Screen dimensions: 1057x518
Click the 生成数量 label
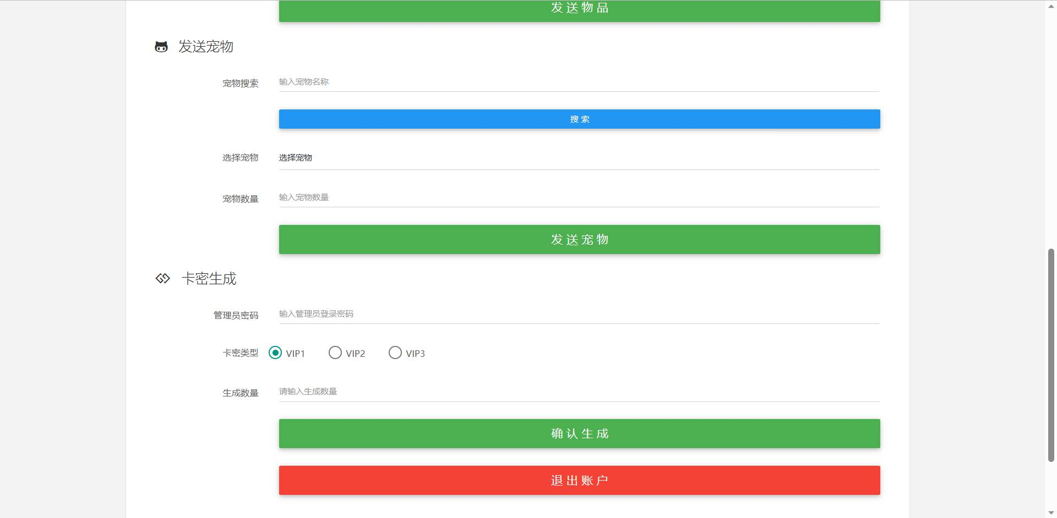click(x=241, y=393)
